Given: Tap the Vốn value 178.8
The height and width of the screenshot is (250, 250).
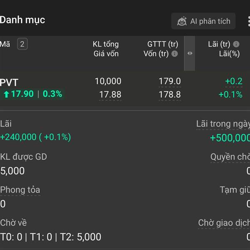Looking at the screenshot, I should (x=170, y=95).
